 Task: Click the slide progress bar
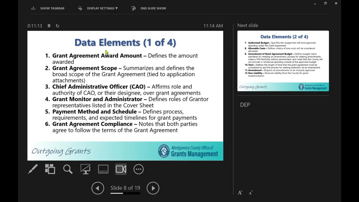point(125,193)
